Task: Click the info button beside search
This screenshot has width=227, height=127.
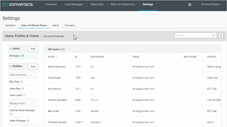Action: (x=221, y=35)
